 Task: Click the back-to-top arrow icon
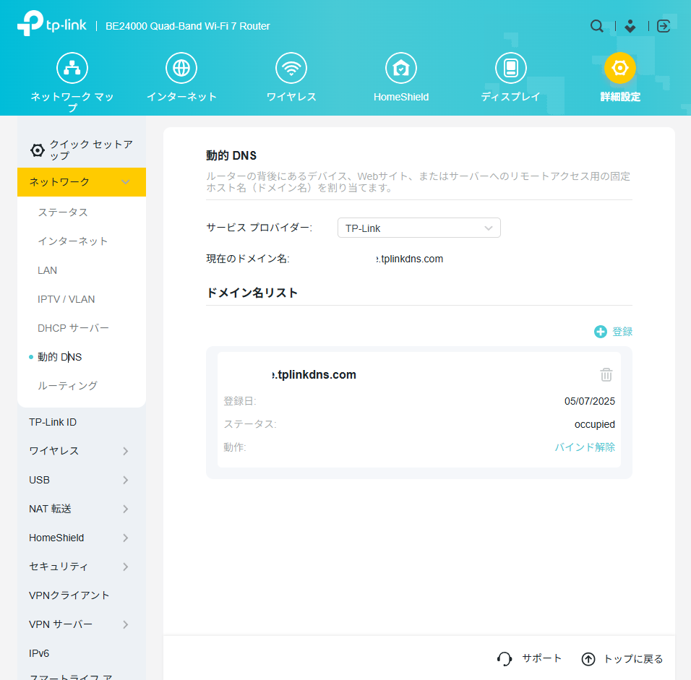click(x=588, y=659)
